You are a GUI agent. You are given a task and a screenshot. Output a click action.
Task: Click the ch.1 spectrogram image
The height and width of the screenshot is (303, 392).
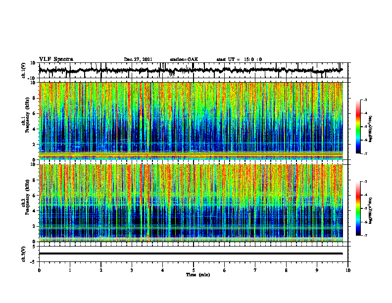(191, 121)
